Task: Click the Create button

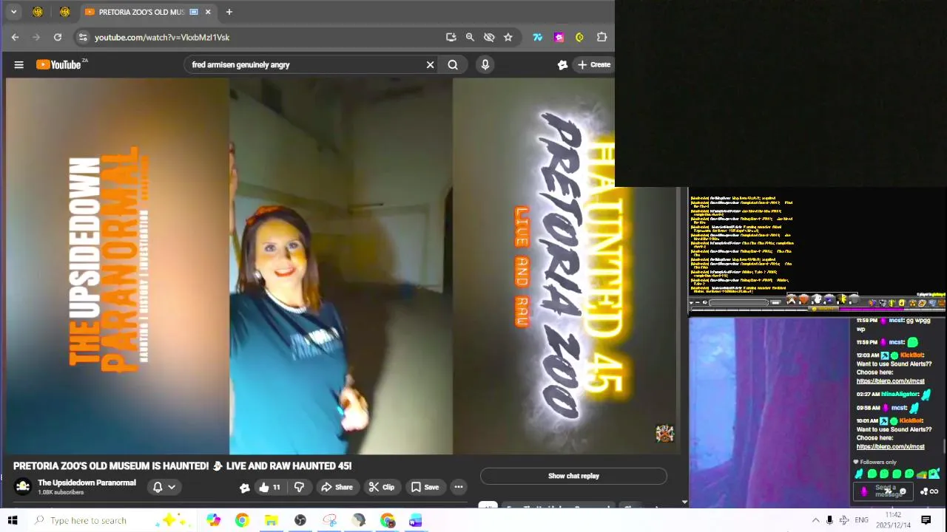Action: (x=594, y=65)
